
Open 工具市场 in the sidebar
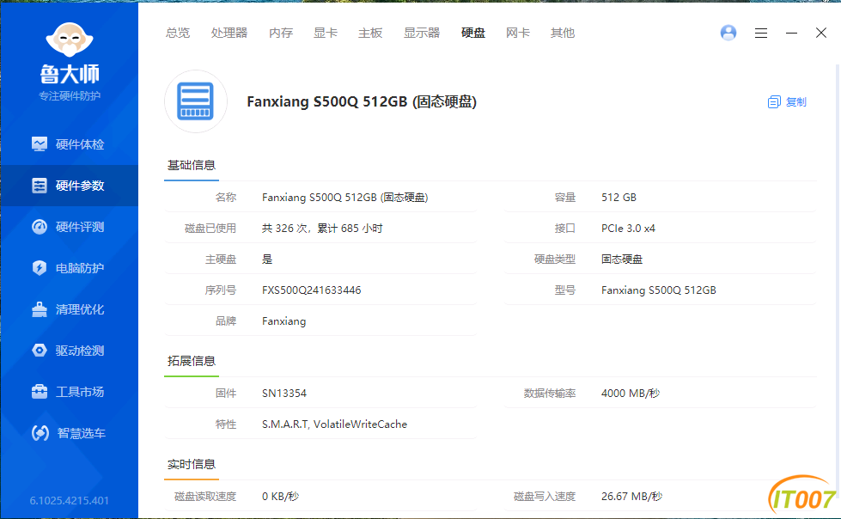(69, 392)
